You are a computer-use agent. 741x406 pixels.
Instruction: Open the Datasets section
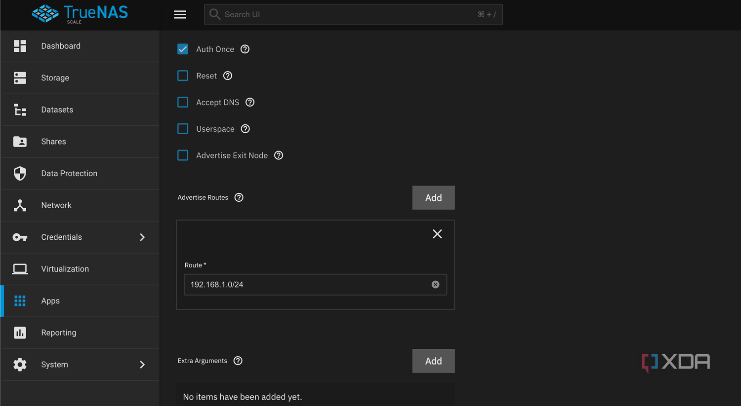coord(80,110)
